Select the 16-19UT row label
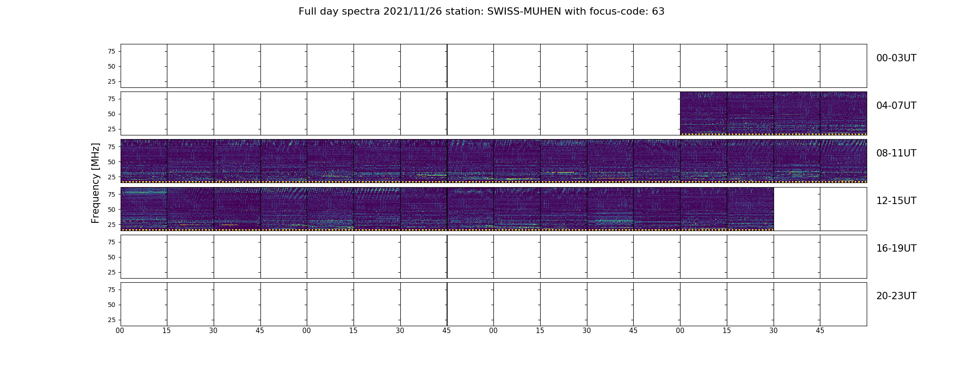Screen dimensions: 963x366 pos(896,248)
